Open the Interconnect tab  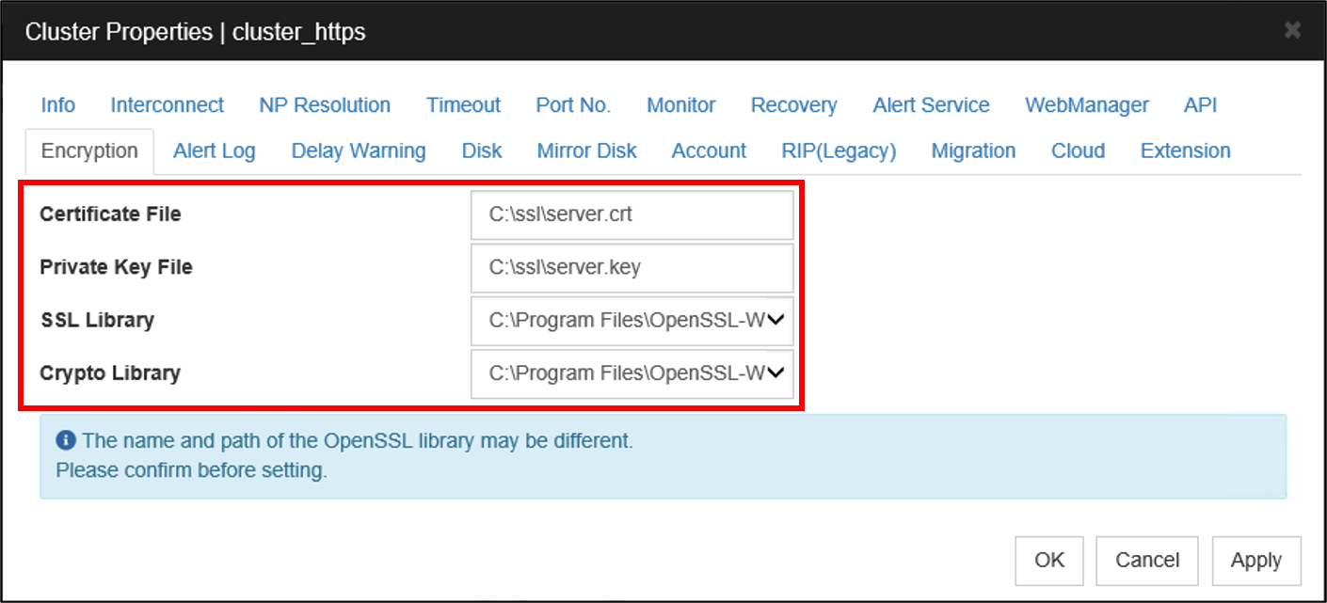[x=167, y=105]
